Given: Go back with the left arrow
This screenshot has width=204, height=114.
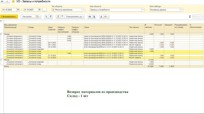Looking at the screenshot, I should pyautogui.click(x=2, y=1).
